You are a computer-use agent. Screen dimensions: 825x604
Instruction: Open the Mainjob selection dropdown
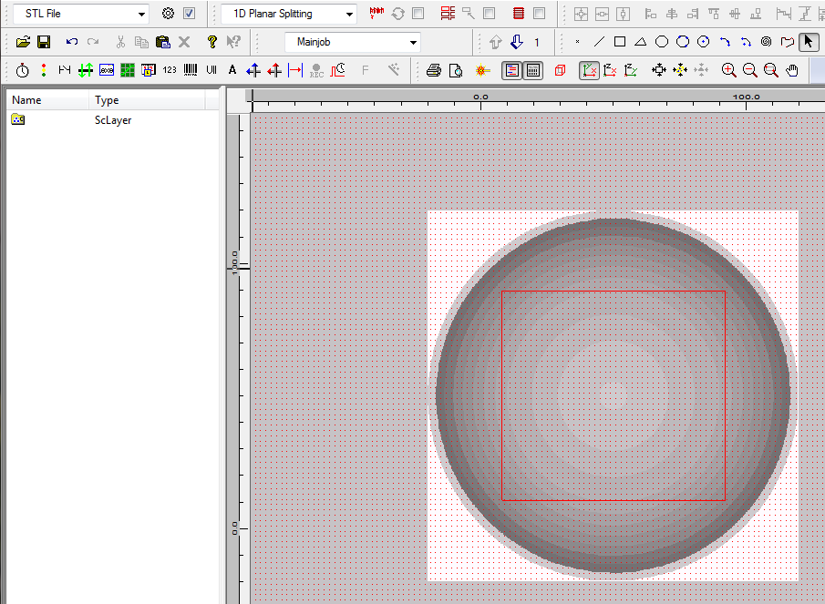click(414, 42)
